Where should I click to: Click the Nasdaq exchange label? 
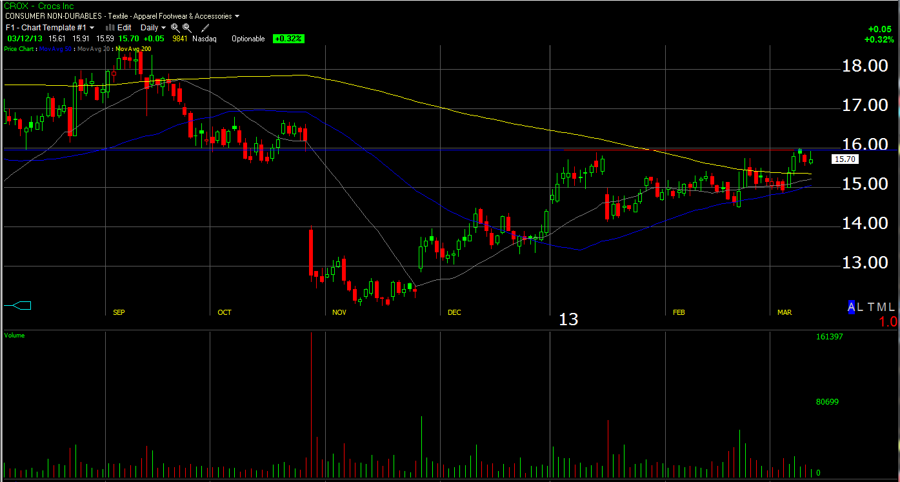pos(205,39)
